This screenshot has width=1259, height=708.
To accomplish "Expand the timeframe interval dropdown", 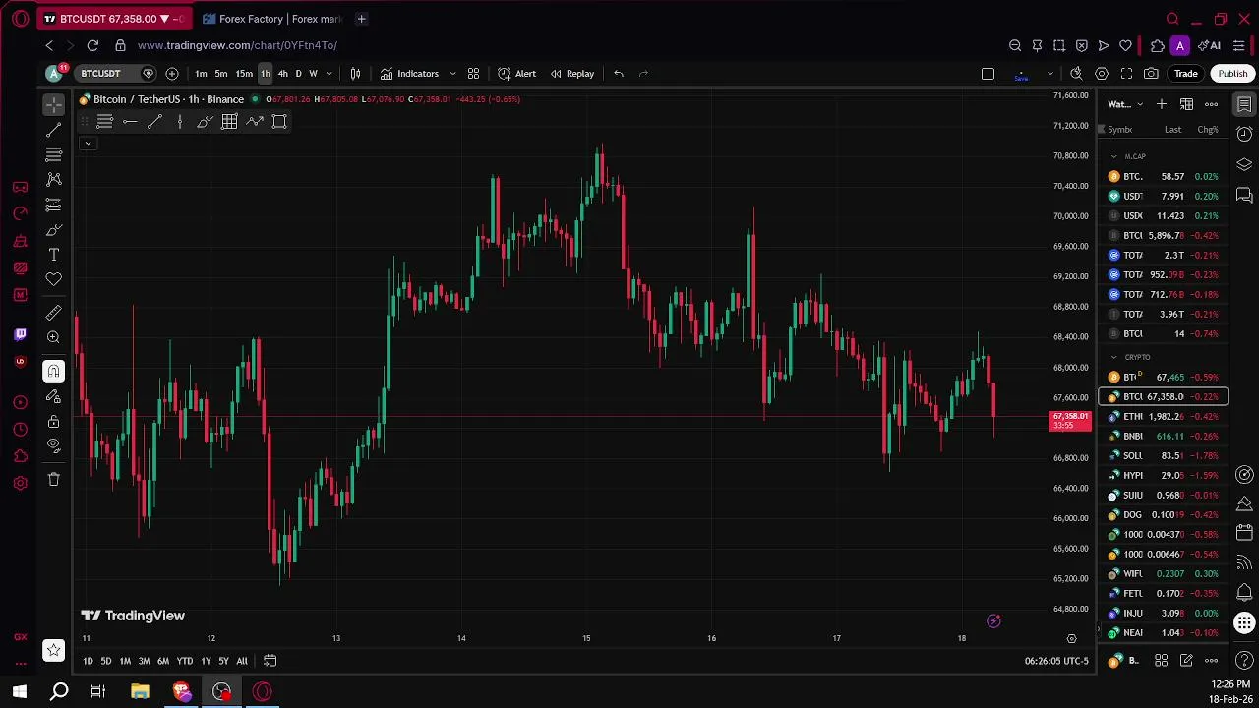I will [329, 74].
